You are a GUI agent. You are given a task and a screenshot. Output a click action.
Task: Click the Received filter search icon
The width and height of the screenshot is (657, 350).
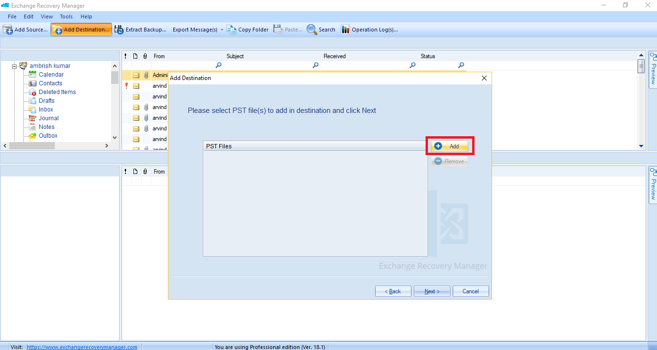(412, 65)
